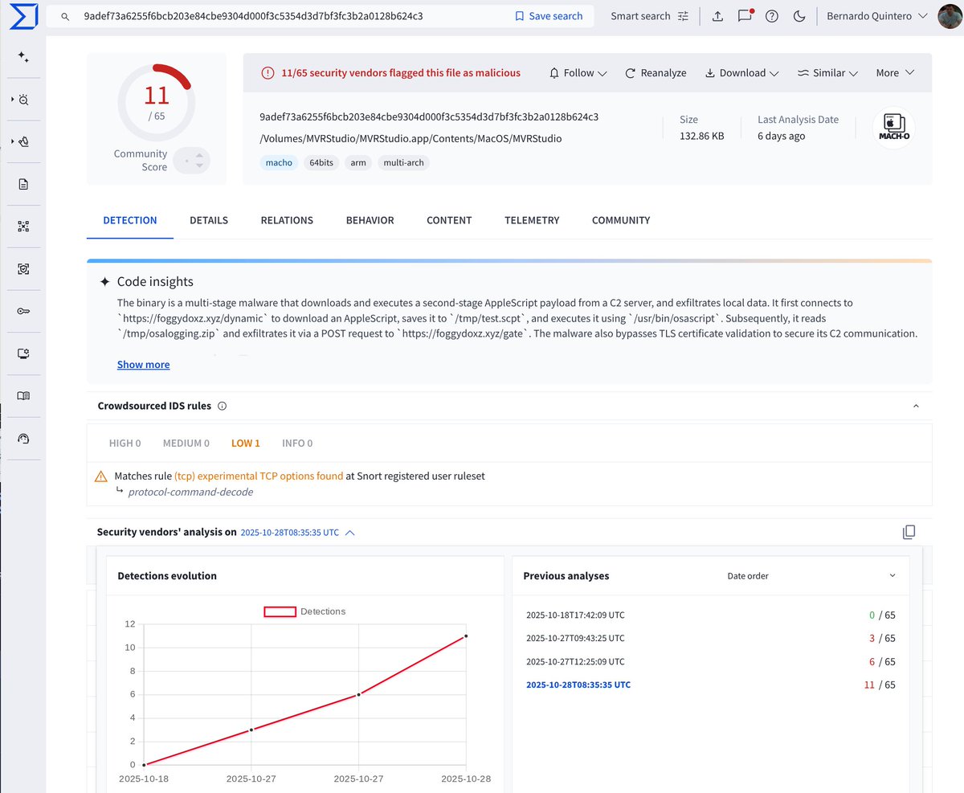
Task: Open the Similar dropdown
Action: coord(827,73)
